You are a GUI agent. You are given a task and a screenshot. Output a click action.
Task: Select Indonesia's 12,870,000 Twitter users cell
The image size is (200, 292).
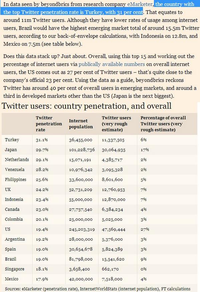(114, 200)
